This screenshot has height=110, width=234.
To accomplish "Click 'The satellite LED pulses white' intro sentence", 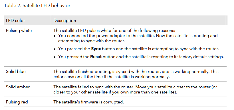I will click(114, 30).
